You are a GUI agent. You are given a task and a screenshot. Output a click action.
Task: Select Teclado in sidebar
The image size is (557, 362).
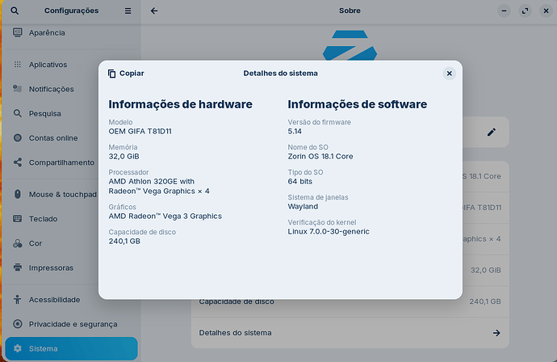pos(71,219)
